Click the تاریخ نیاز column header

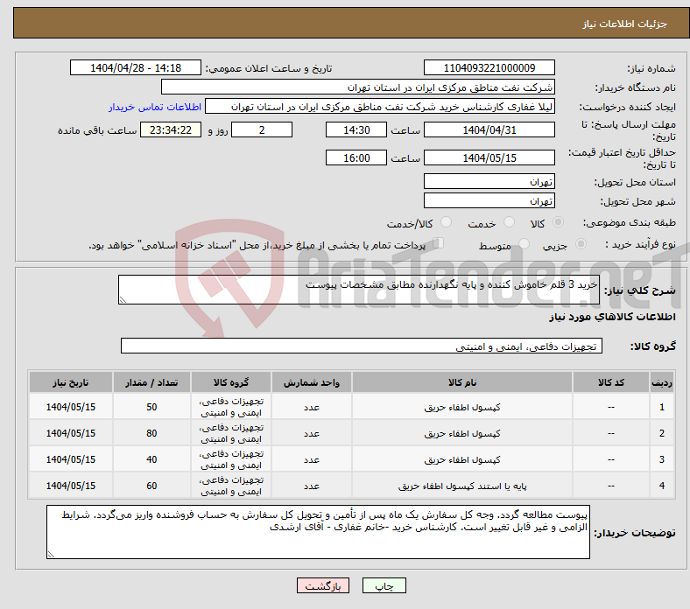[x=71, y=383]
